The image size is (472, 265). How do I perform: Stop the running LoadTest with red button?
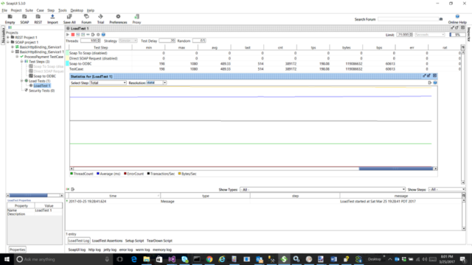[73, 35]
